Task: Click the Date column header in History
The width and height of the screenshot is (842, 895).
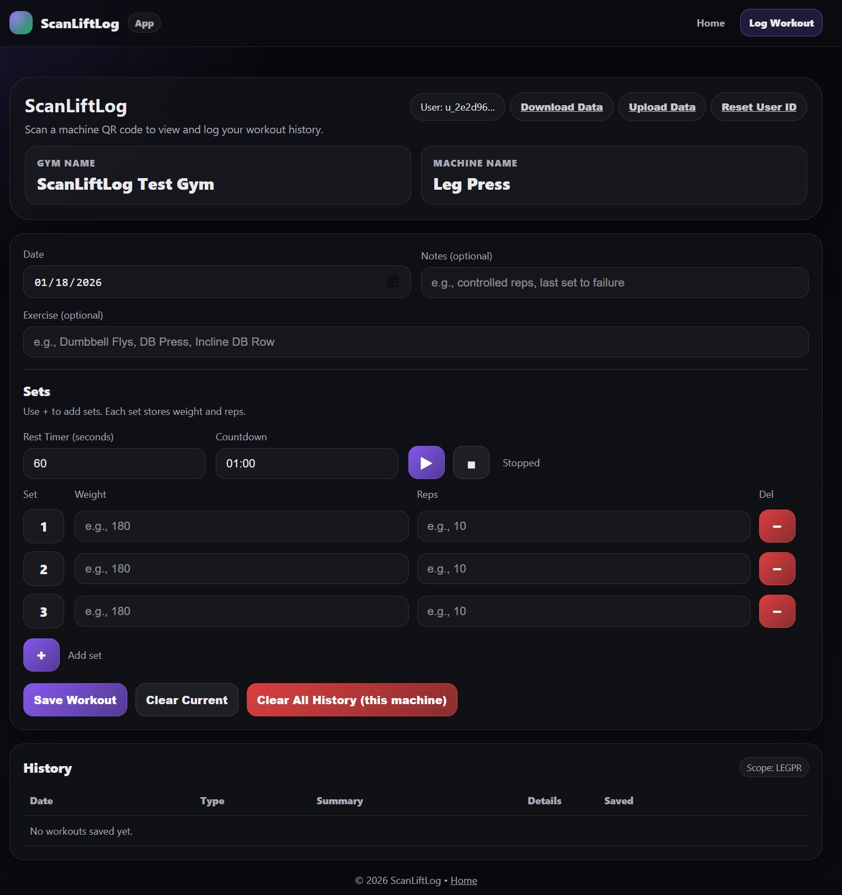Action: tap(41, 800)
